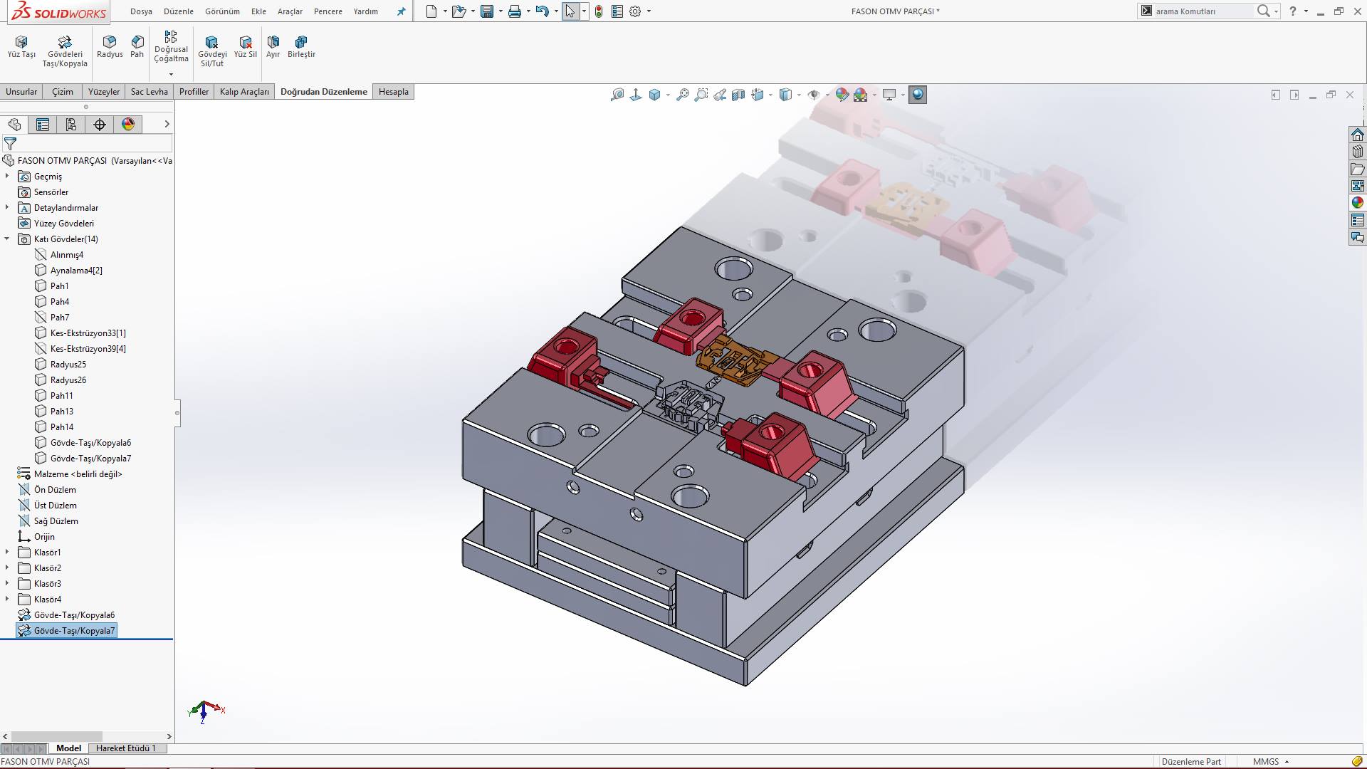Switch to the Kalıp Araçları tab
This screenshot has height=769, width=1367.
pos(244,92)
